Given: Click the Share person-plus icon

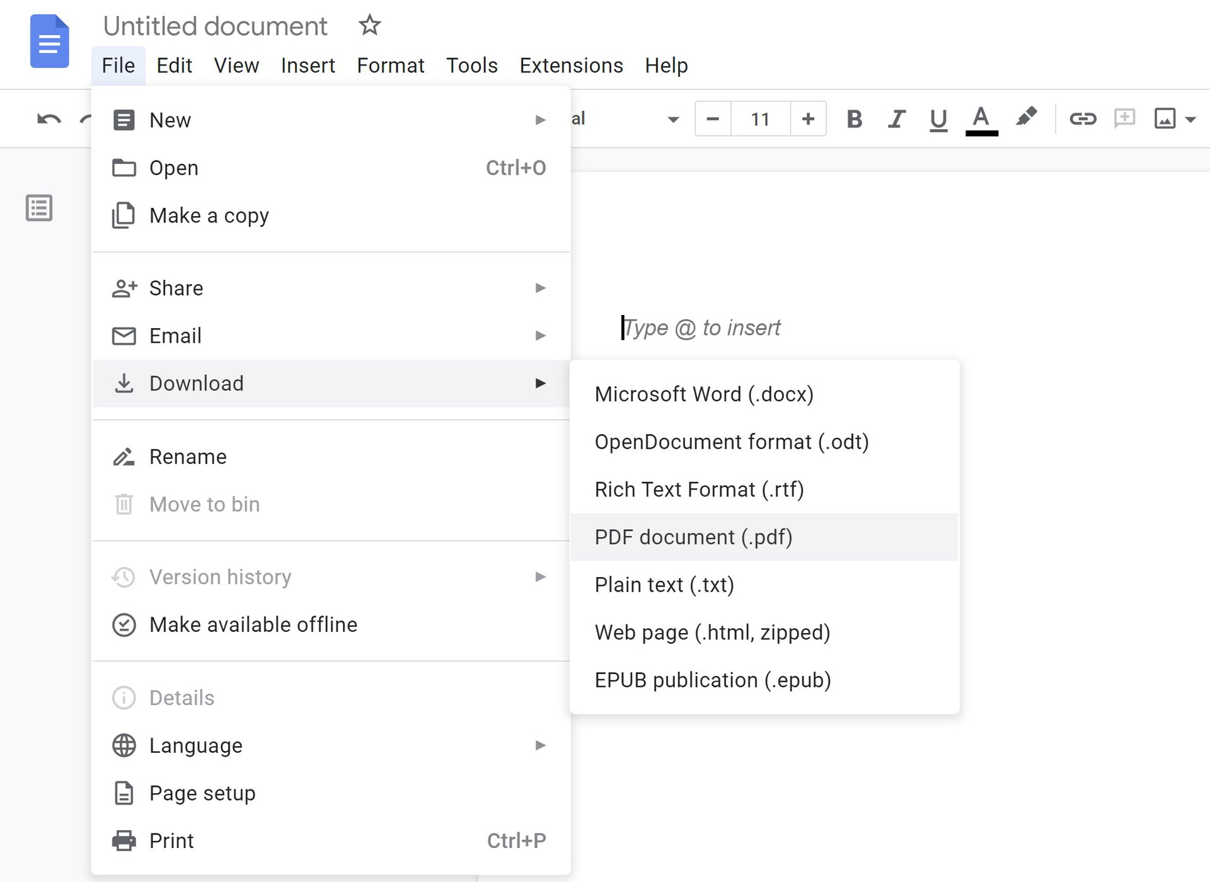Looking at the screenshot, I should pos(124,288).
